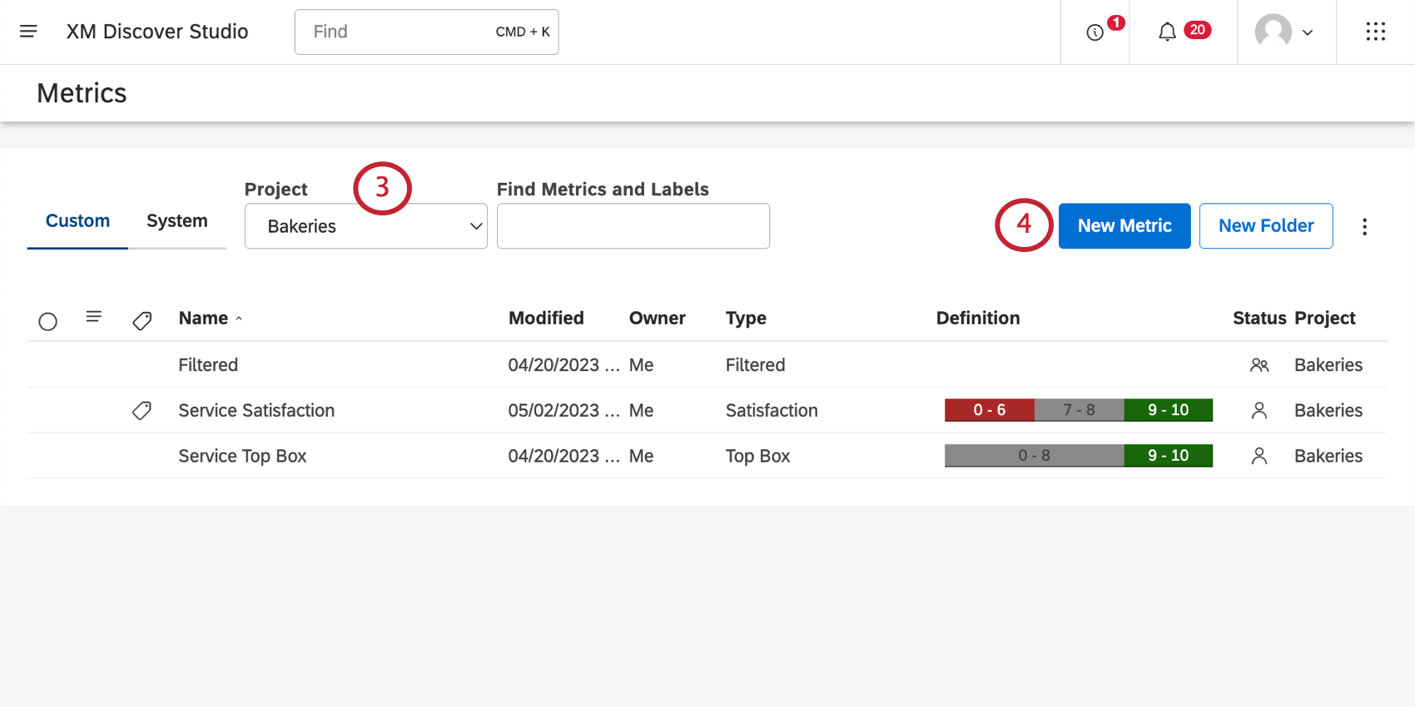Open the hamburger navigation menu

point(28,32)
